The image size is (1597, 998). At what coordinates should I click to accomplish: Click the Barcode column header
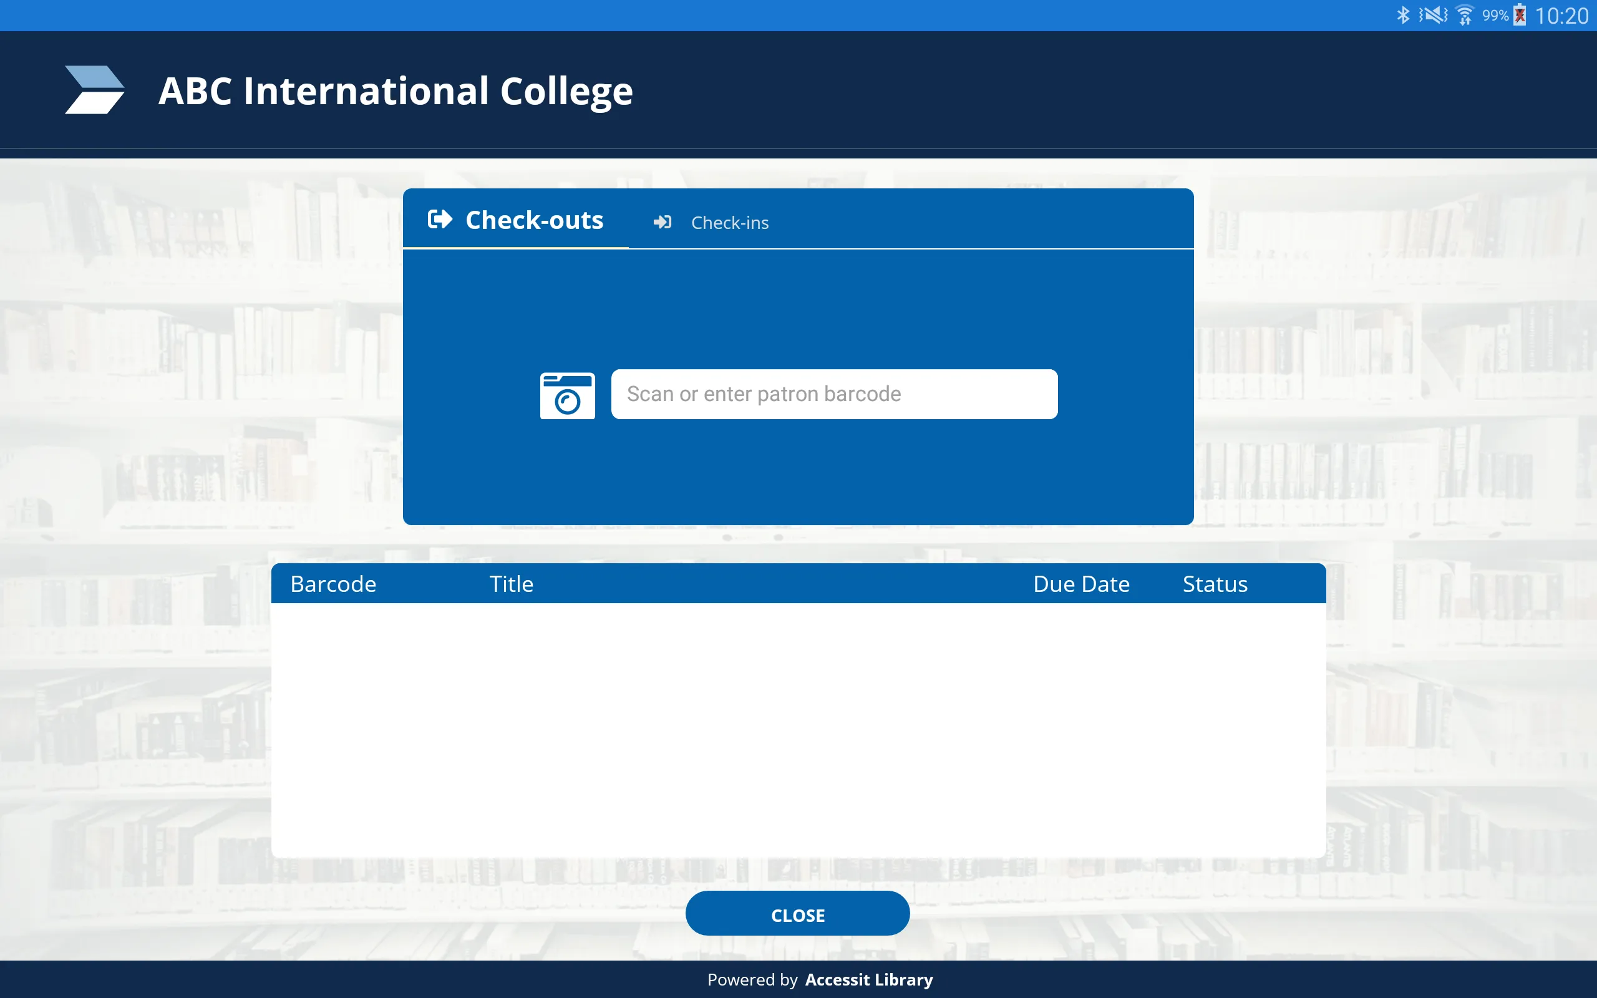click(333, 584)
